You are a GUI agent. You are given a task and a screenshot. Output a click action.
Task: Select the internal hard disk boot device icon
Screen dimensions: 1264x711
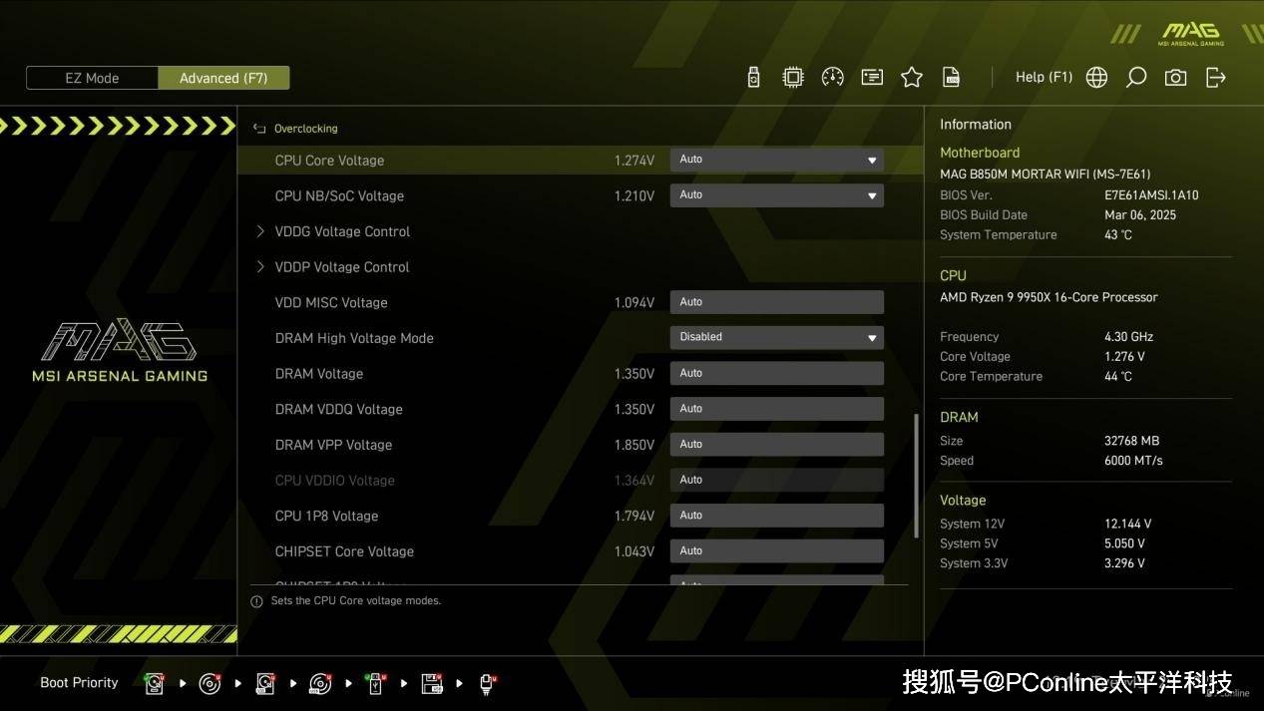pyautogui.click(x=155, y=683)
